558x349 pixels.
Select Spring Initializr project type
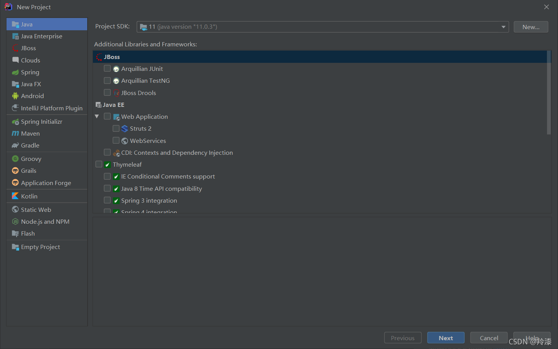point(47,121)
